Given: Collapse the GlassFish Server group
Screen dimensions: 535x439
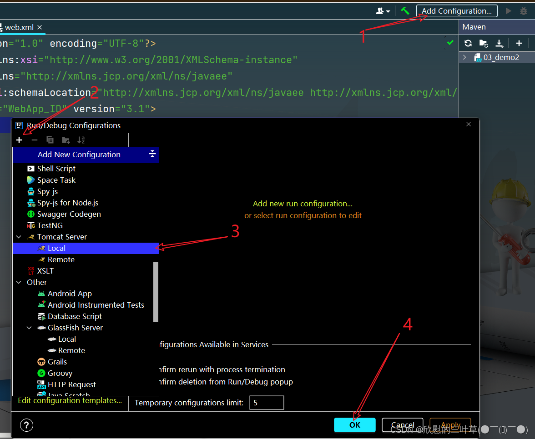Looking at the screenshot, I should pos(29,328).
